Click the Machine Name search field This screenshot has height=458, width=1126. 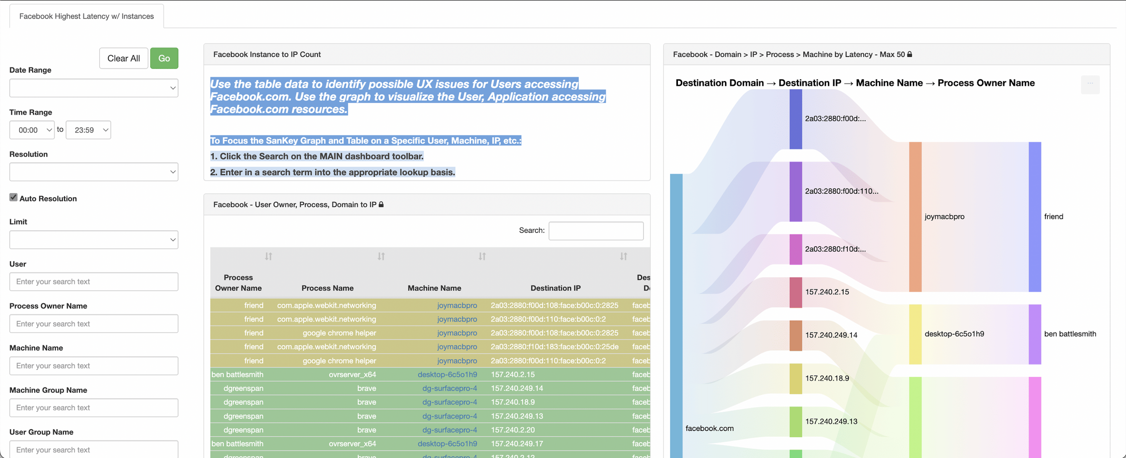[94, 365]
